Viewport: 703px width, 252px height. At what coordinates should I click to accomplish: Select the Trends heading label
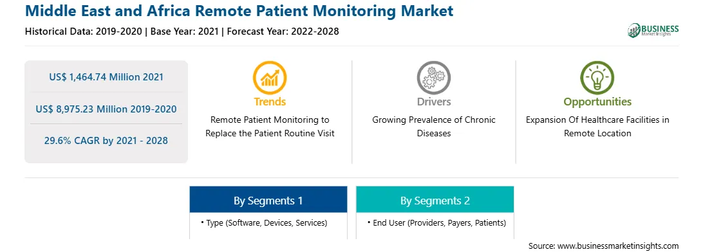[x=270, y=102]
